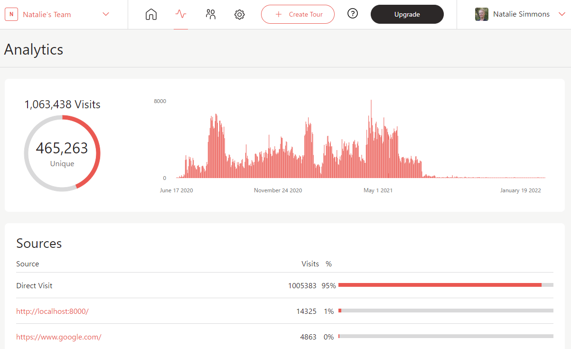
Task: Select the Analytics pulse icon
Action: point(181,14)
